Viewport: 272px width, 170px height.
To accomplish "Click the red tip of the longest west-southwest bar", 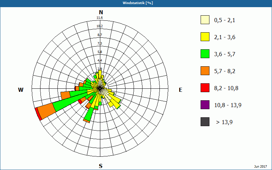I will [x=38, y=114].
